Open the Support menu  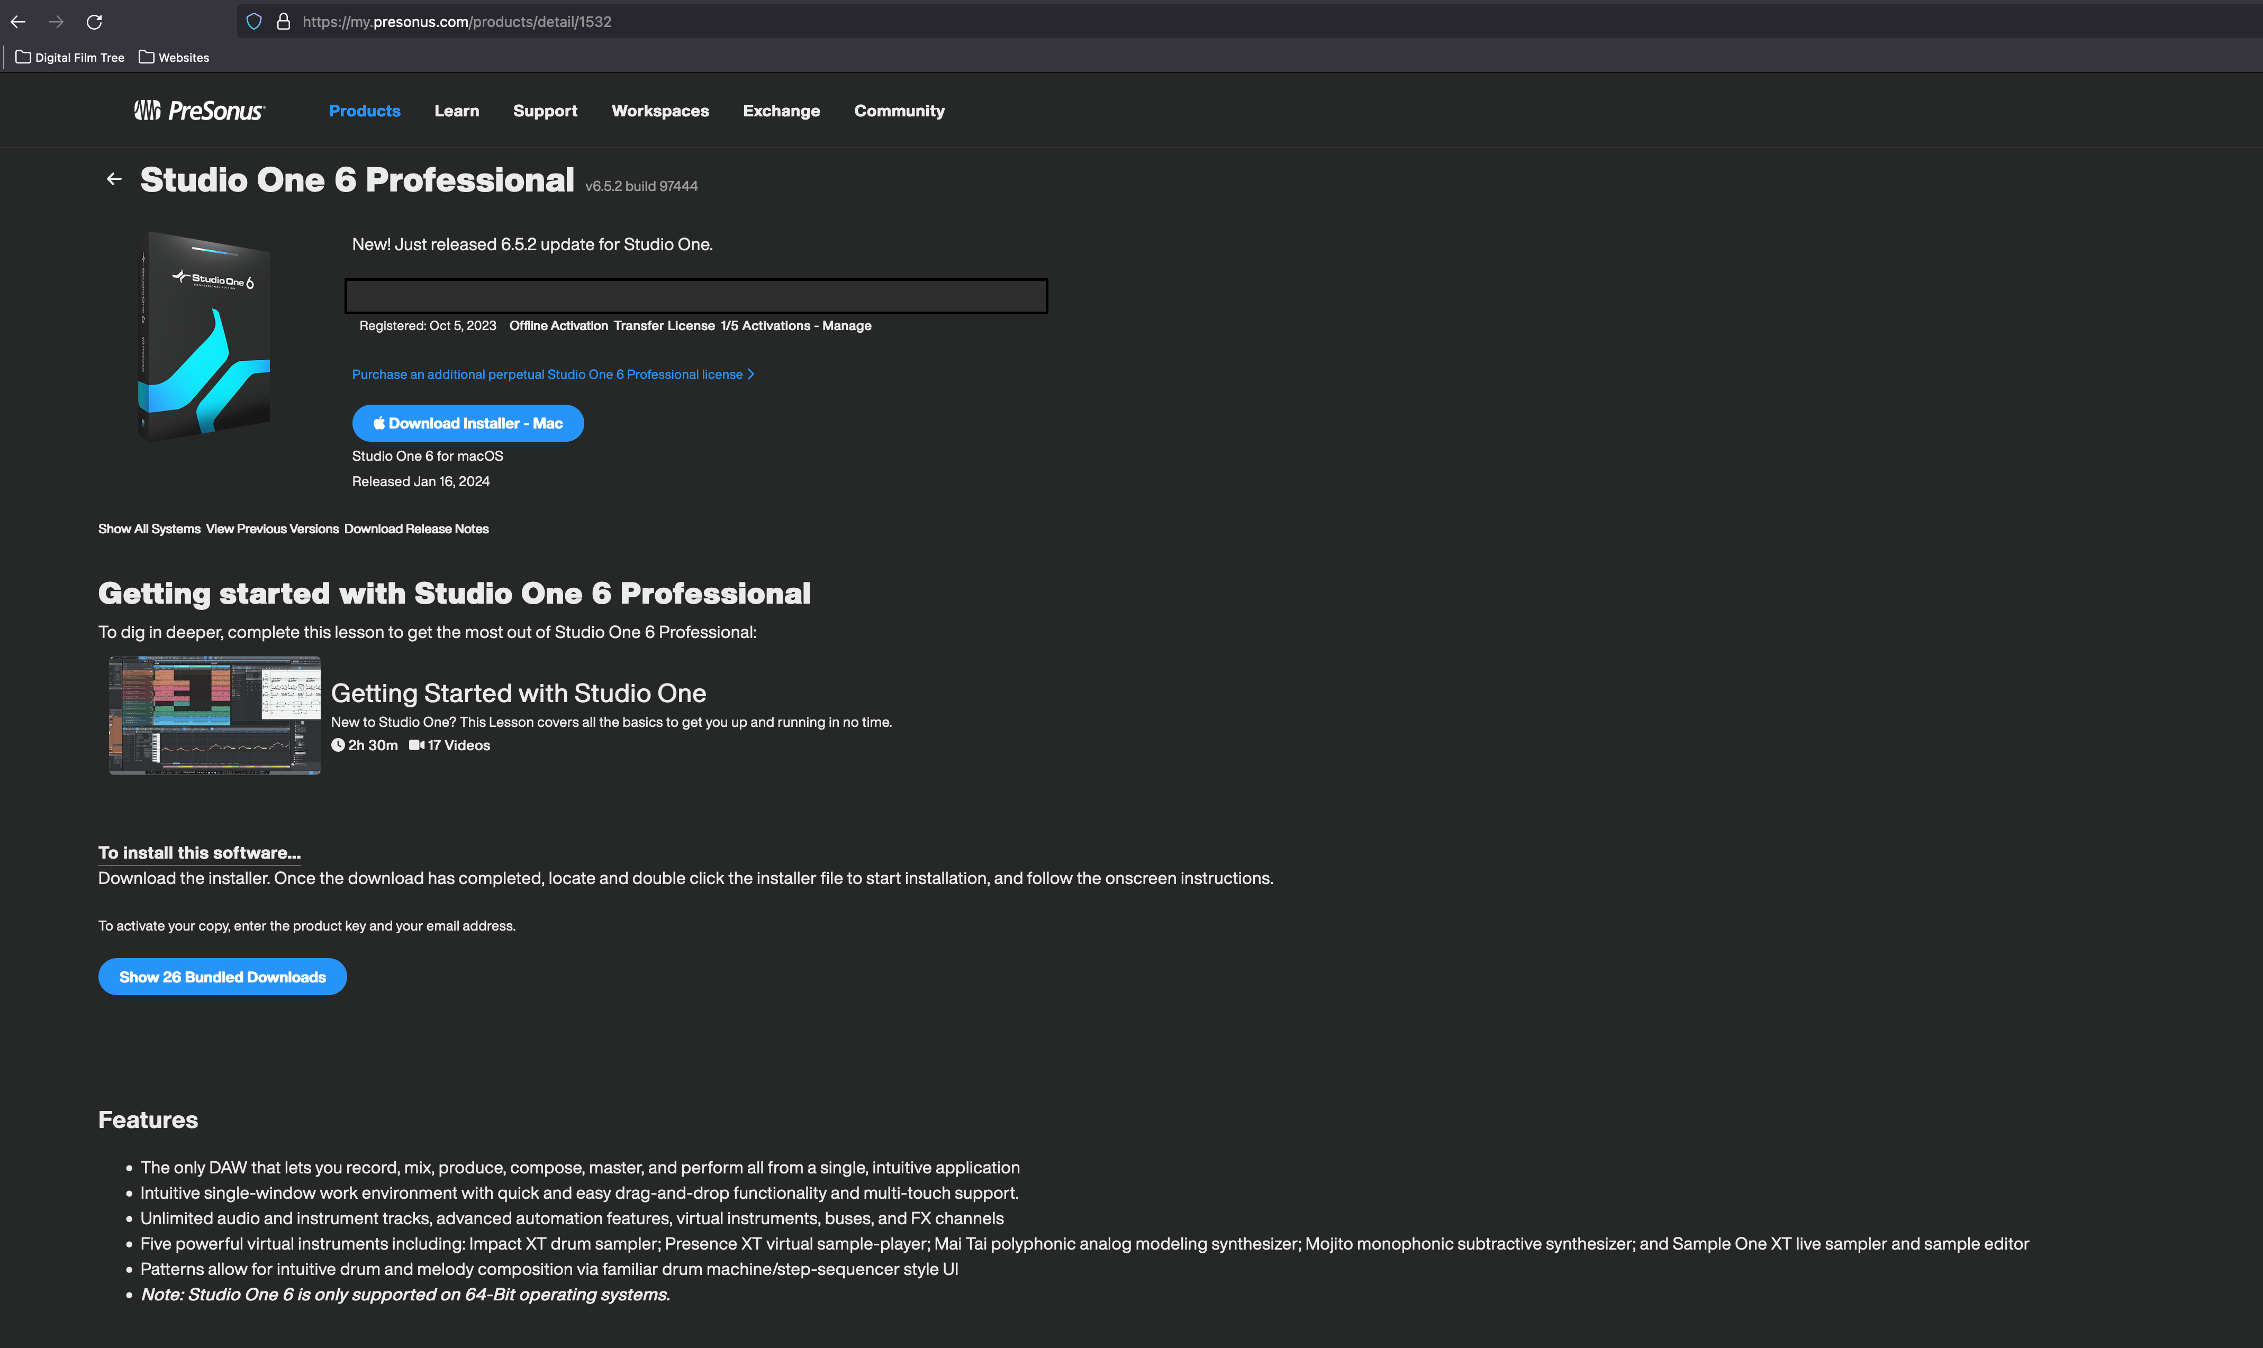545,111
